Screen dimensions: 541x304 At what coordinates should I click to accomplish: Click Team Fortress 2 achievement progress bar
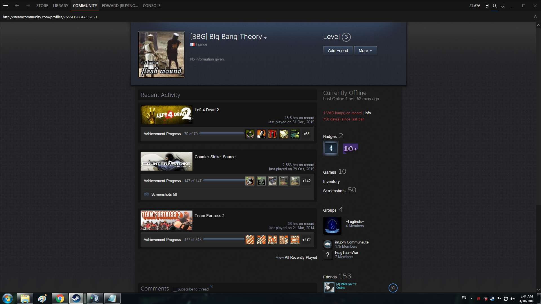(x=224, y=240)
